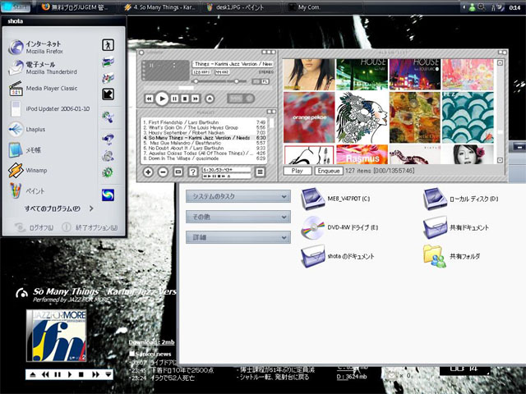This screenshot has height=394, width=526.
Task: Click album list scrollbar down arrow
Action: tap(500, 160)
